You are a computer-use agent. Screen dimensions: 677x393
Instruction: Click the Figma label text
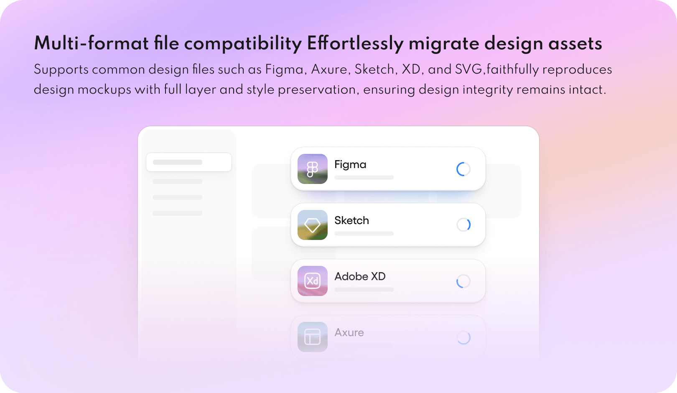pos(350,165)
